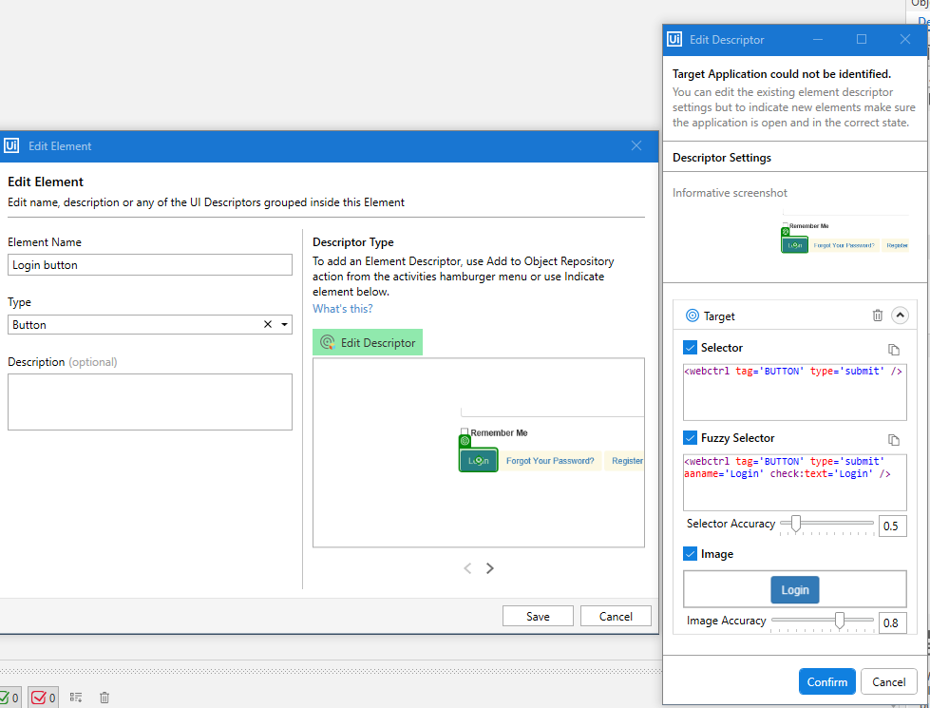This screenshot has height=708, width=930.
Task: Toggle the red checkmark counter filter
Action: point(43,698)
